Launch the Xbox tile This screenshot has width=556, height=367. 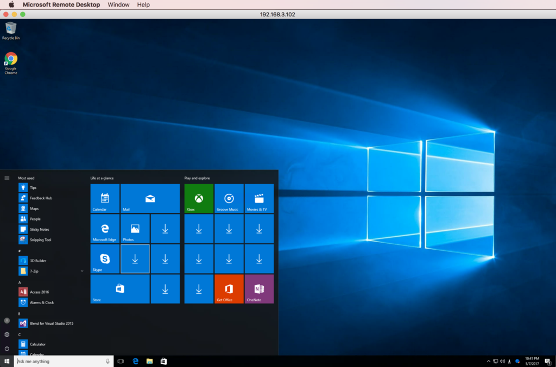coord(199,198)
